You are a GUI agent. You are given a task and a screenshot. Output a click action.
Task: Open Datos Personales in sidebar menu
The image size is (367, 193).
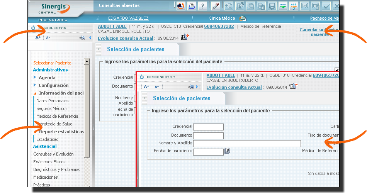tap(52, 101)
